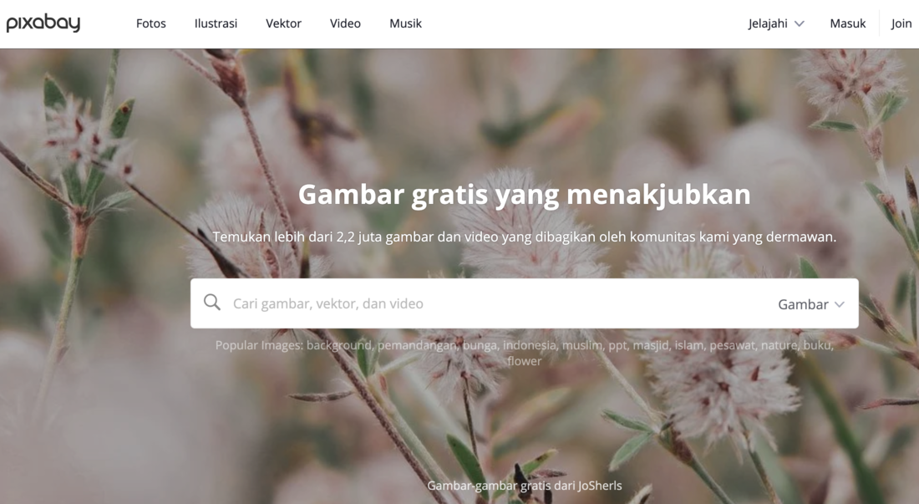
Task: Select the popular tag 'background'
Action: click(x=338, y=345)
